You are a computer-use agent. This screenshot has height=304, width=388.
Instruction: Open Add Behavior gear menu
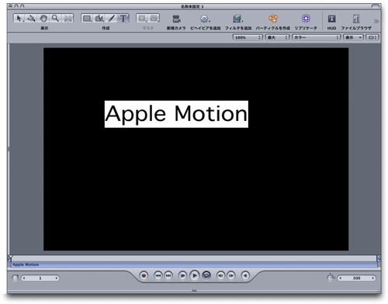click(205, 19)
